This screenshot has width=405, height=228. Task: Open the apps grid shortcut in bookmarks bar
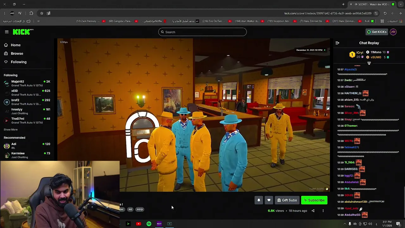[382, 21]
